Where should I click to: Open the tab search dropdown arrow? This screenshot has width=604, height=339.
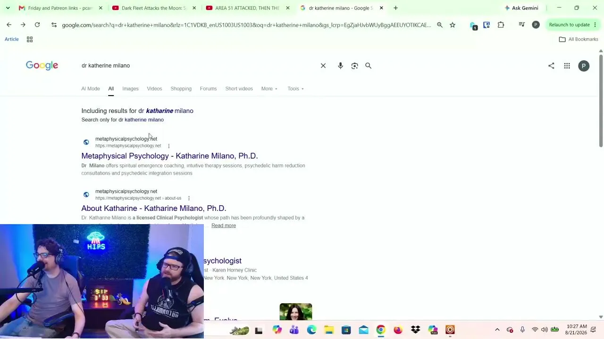click(8, 8)
